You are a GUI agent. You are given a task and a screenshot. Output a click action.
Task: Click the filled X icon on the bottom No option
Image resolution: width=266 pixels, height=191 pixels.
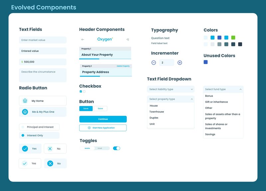(x=50, y=163)
